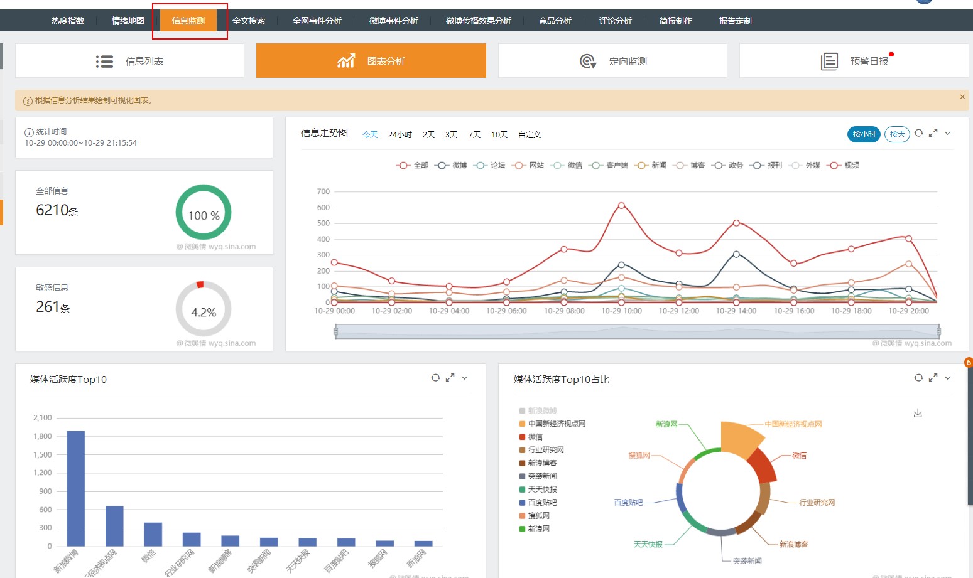Click the trend chart time range slider
The image size is (973, 578).
(x=637, y=331)
